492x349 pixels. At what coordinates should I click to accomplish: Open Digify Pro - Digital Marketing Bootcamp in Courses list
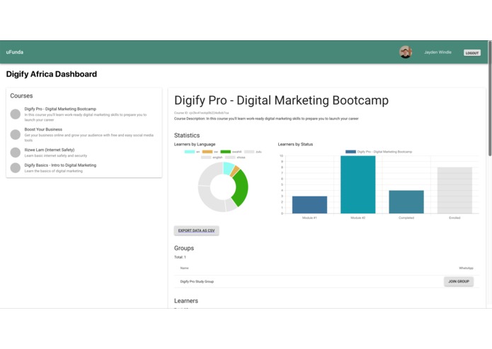[84, 114]
